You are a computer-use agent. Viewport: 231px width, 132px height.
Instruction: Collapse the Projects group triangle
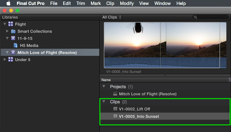[x=104, y=86]
